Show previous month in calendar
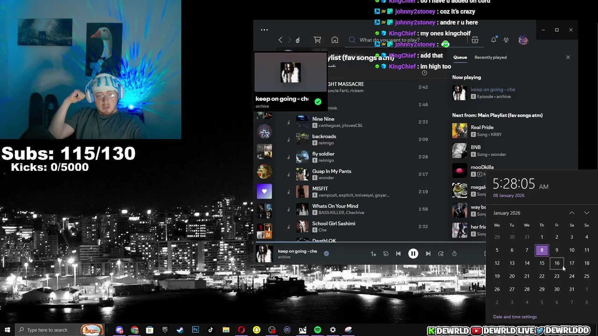 571,213
